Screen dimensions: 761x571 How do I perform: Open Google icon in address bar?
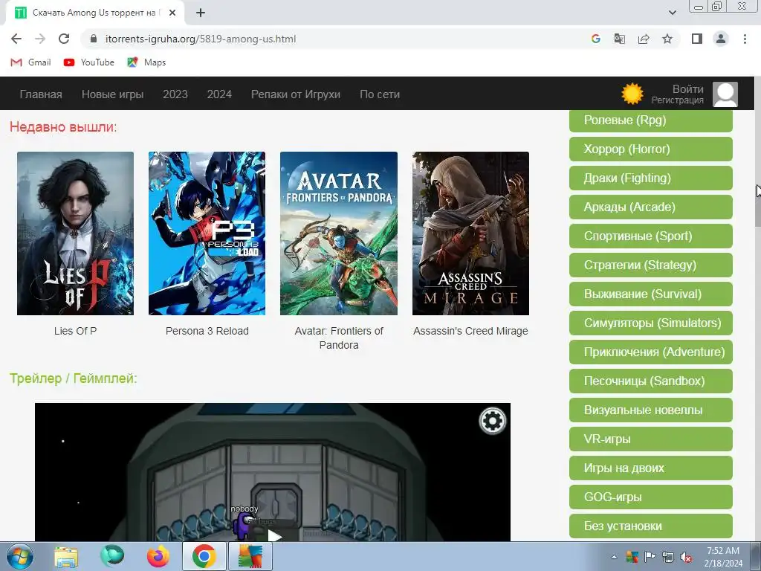[x=596, y=39]
